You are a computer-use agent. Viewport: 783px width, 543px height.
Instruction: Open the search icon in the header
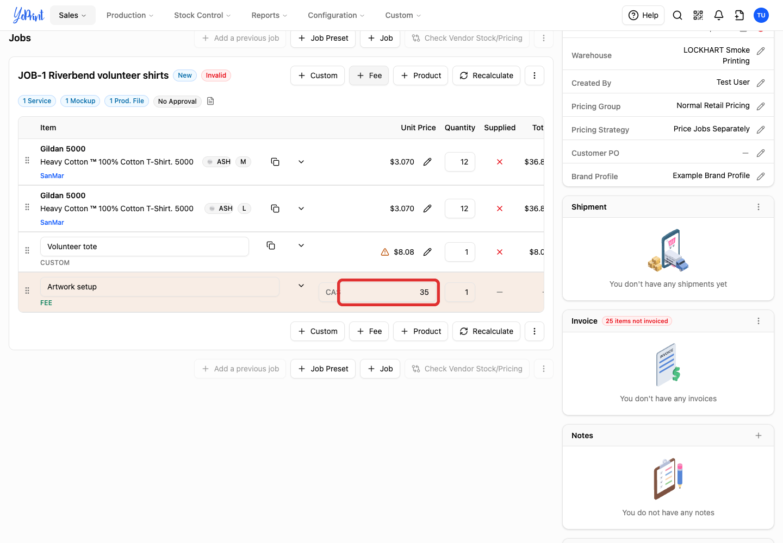coord(678,15)
